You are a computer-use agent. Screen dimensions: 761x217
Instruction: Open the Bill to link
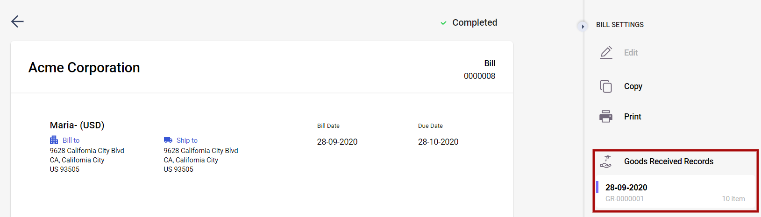pyautogui.click(x=71, y=140)
